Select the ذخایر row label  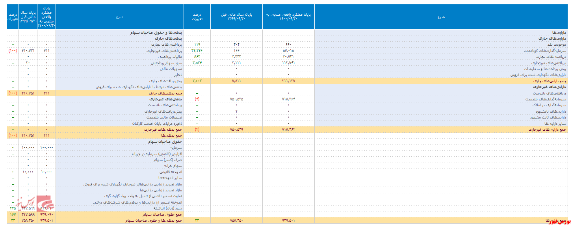point(177,74)
